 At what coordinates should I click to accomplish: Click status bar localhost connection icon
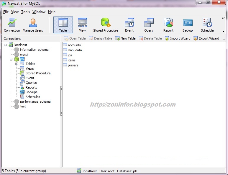pos(79,171)
